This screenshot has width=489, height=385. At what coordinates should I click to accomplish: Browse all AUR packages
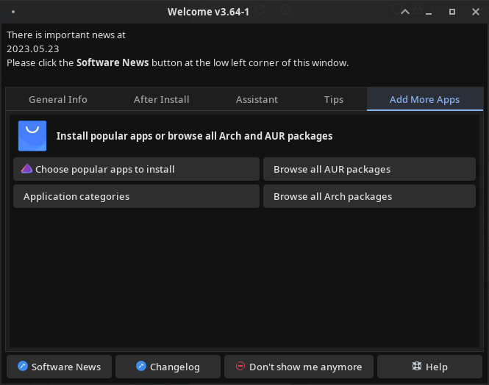pos(369,169)
